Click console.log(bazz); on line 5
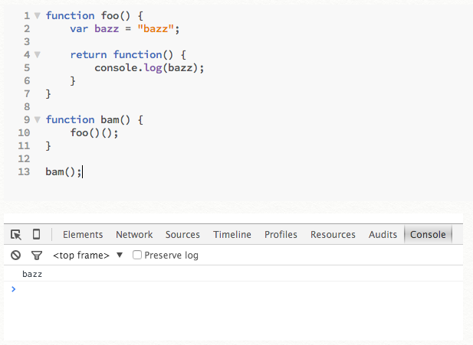The height and width of the screenshot is (345, 473). (x=149, y=68)
